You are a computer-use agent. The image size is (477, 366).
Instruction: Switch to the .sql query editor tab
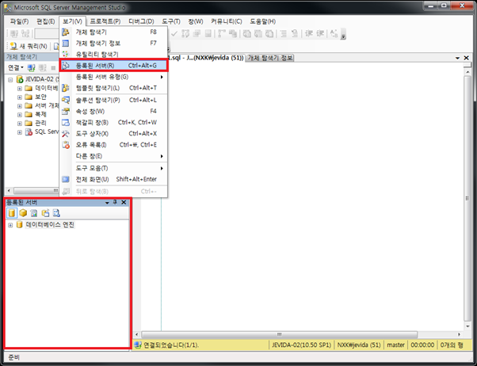(x=206, y=58)
